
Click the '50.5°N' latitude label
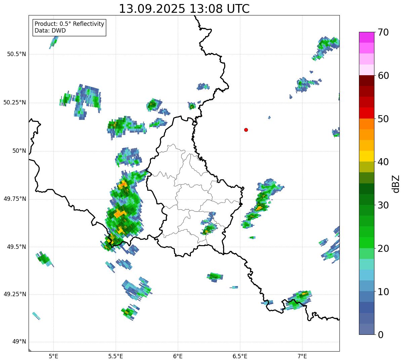16,54
